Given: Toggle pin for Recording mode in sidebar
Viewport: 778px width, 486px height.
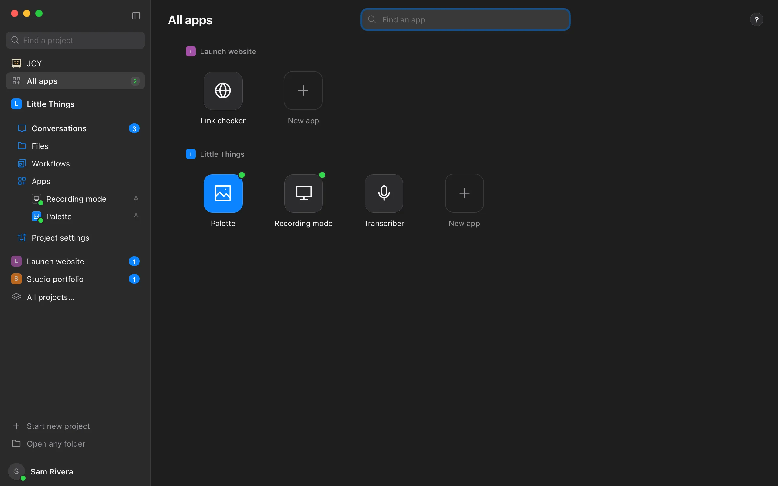Looking at the screenshot, I should pos(136,199).
